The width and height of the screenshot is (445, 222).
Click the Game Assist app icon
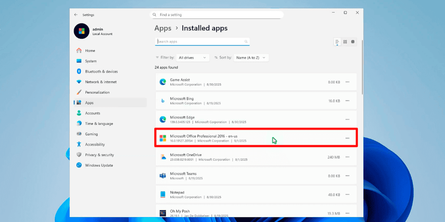point(163,82)
